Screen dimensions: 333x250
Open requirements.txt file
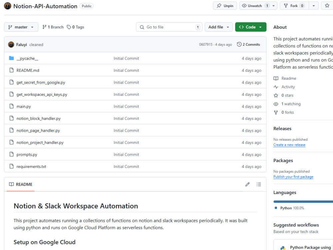[31, 167]
